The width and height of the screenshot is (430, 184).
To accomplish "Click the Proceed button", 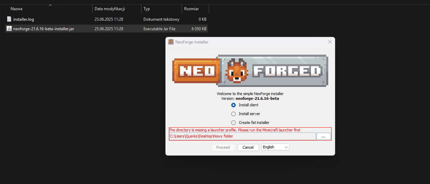I will coord(223,147).
